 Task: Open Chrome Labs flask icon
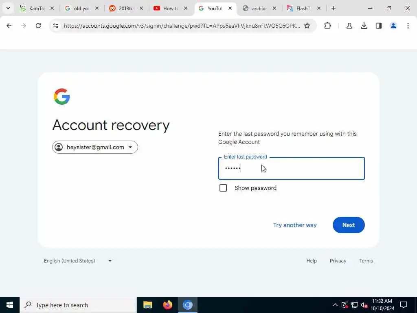point(349,26)
